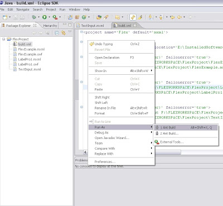The image size is (223, 206).
Task: Click the Collapse All icon in Package Explorer
Action: click(57, 33)
